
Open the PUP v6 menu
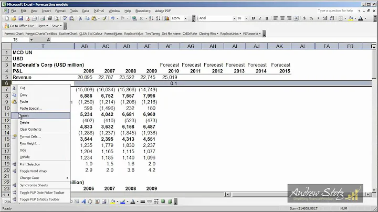click(99, 11)
